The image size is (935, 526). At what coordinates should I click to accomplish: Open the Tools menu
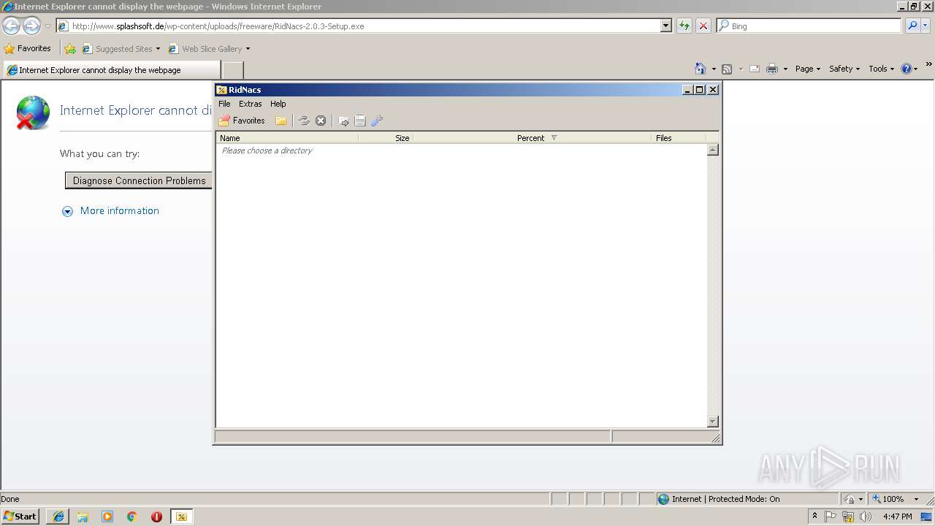882,69
